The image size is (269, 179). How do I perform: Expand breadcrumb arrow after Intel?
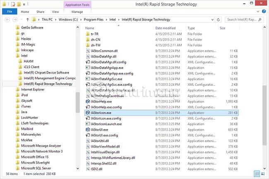(119, 20)
